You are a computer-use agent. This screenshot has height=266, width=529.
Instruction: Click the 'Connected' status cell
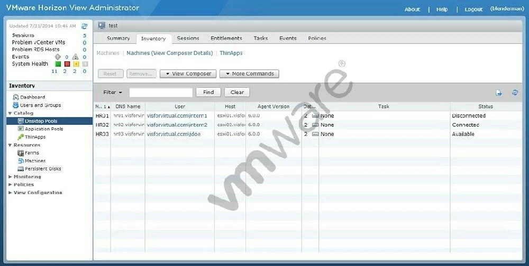(x=466, y=125)
